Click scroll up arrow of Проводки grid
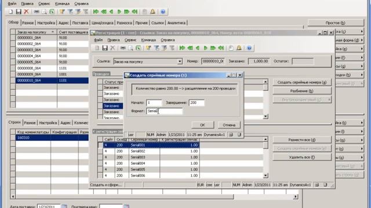The height and width of the screenshot is (208, 371). [x=265, y=81]
